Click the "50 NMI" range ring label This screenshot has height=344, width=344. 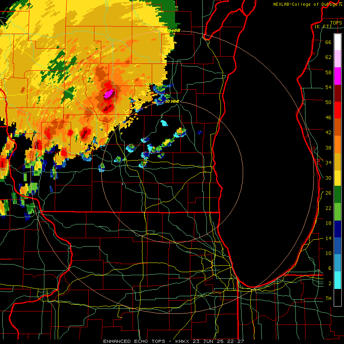point(172,101)
